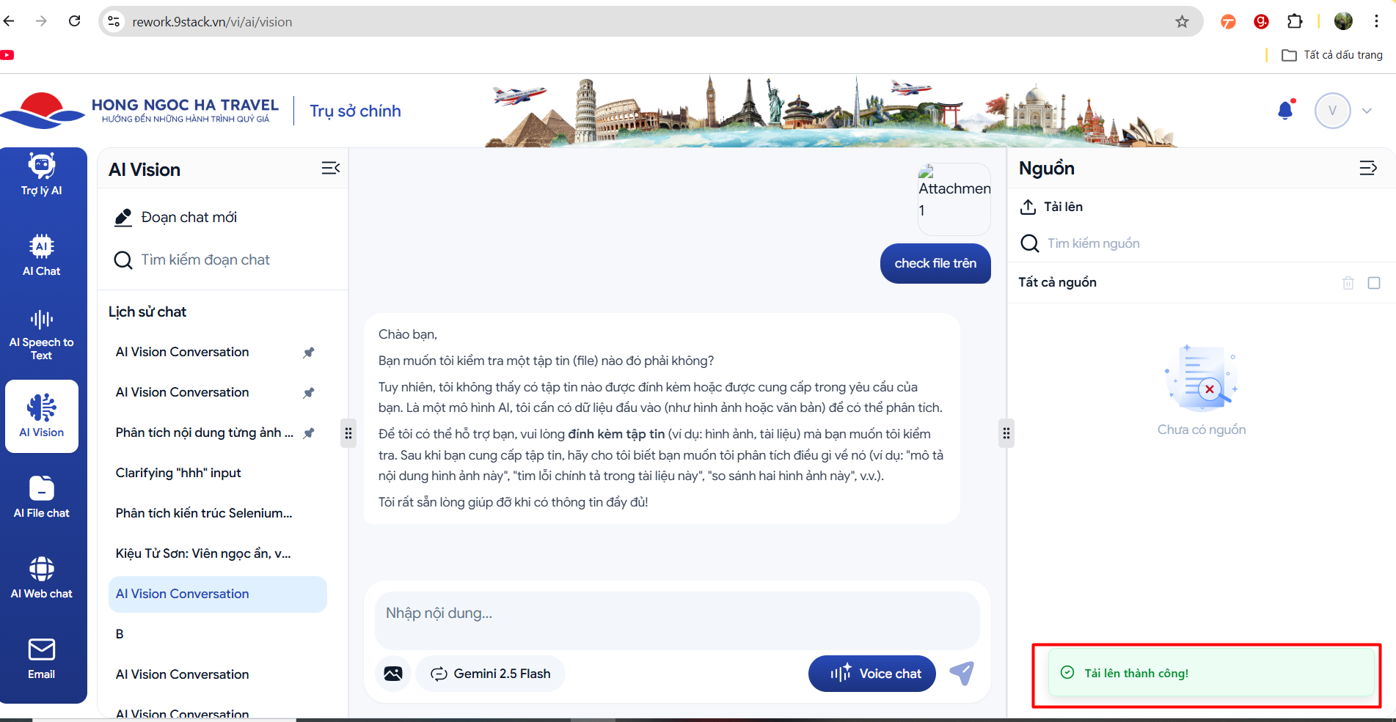Screen dimensions: 1396x722
Task: Open the Gemini 2.5 Flash model selector
Action: tap(491, 674)
